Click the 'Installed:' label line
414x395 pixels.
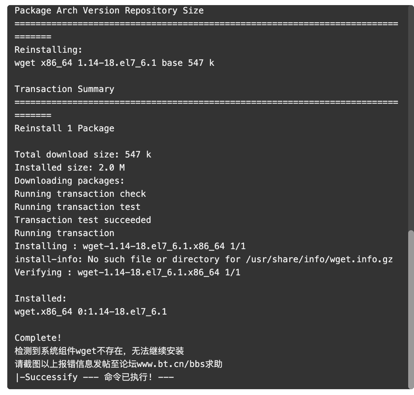click(40, 298)
